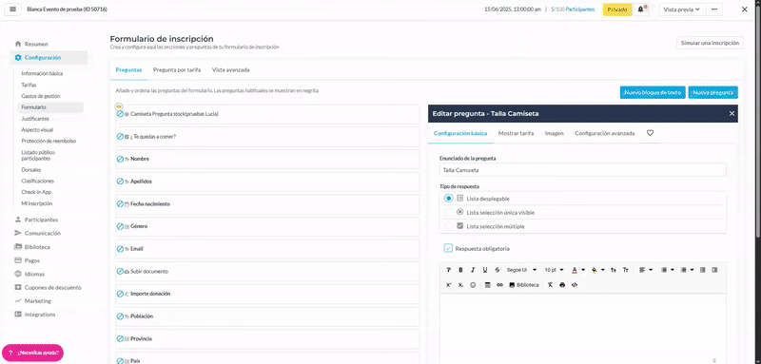This screenshot has height=364, width=761.
Task: Increase indent in the editor
Action: coord(714,270)
